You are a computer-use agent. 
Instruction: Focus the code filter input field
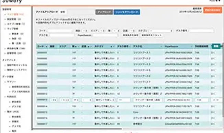[60, 31]
